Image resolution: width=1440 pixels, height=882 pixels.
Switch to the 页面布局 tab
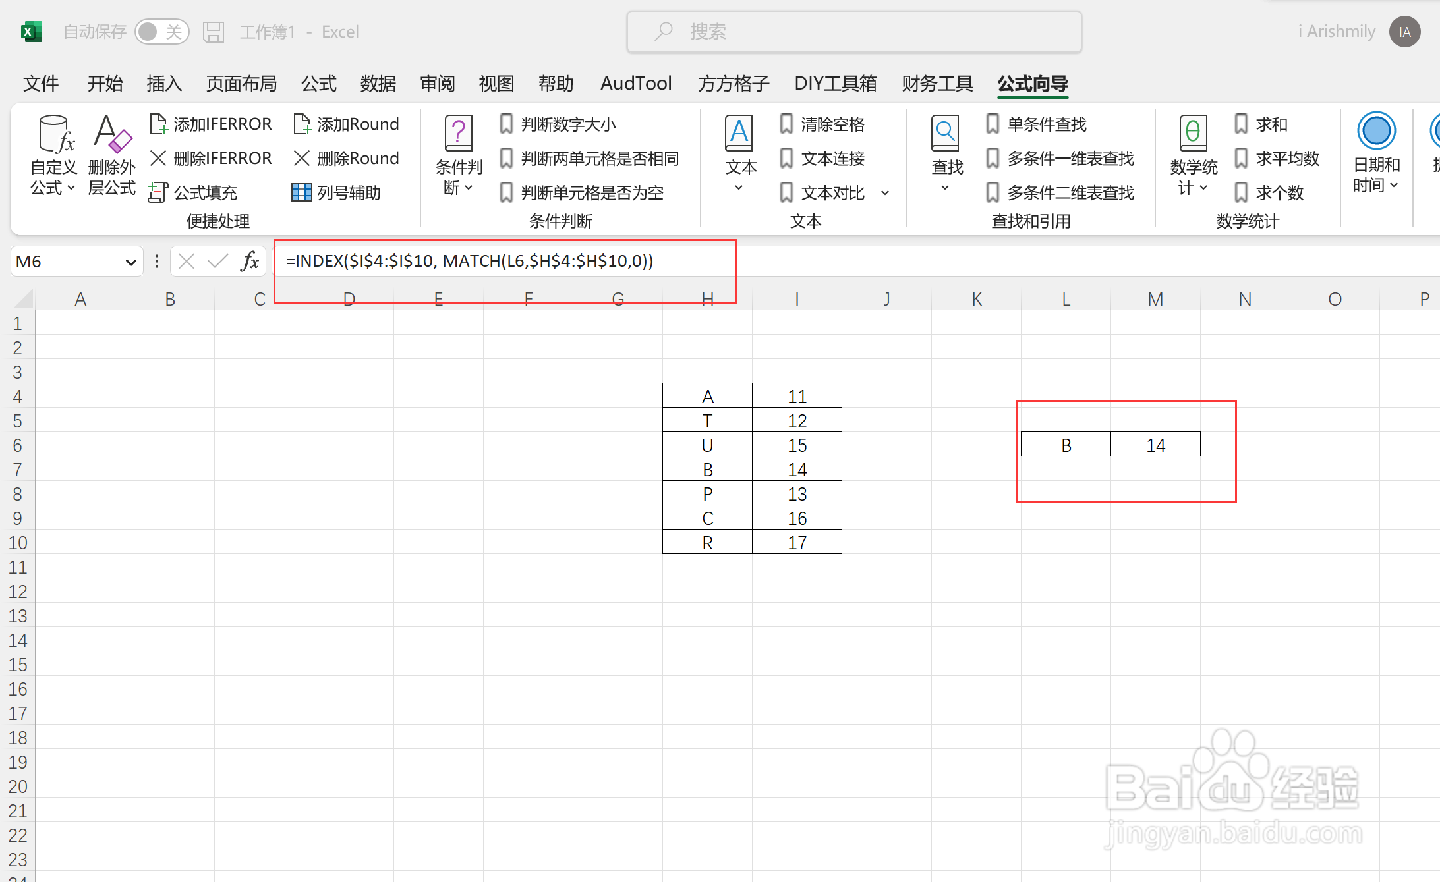tap(241, 84)
